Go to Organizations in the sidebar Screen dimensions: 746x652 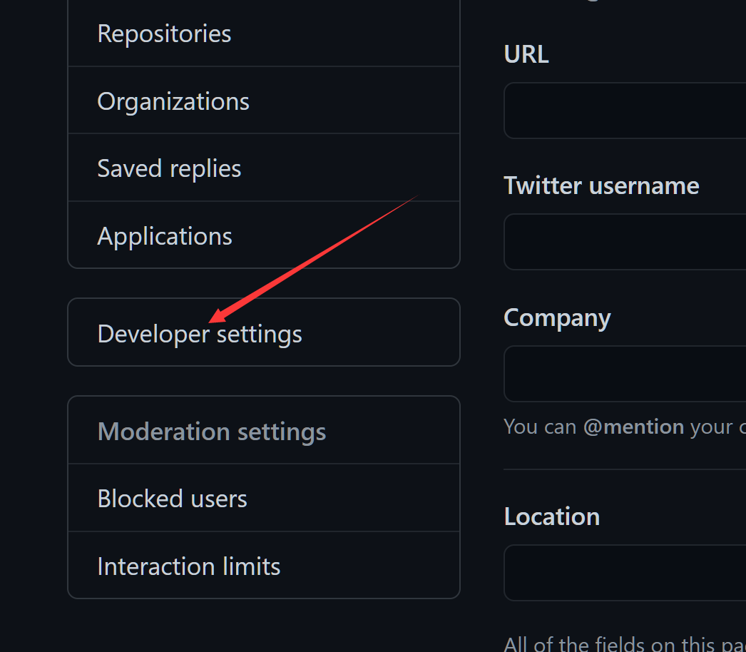tap(173, 101)
